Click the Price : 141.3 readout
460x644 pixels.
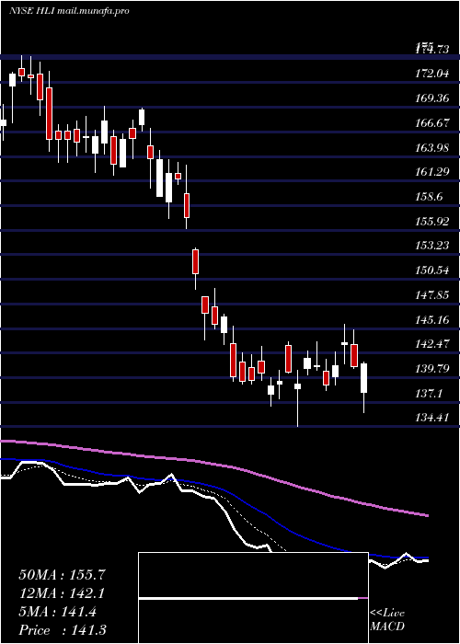coord(62,630)
